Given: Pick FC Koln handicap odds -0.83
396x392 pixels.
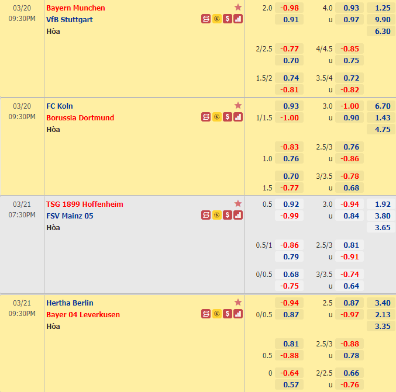Looking at the screenshot, I should click(x=289, y=147).
